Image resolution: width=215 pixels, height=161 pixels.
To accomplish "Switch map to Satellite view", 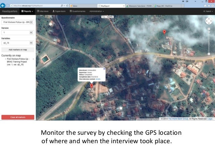I will click(x=110, y=16).
